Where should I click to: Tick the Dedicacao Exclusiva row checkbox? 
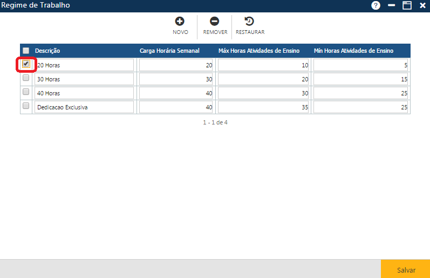pos(26,106)
